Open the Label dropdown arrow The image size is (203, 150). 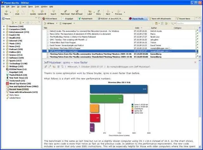pyautogui.click(x=94, y=12)
